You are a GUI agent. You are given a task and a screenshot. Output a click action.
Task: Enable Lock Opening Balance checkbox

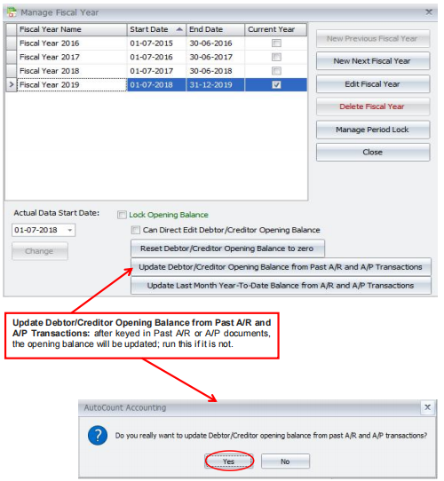pos(122,215)
